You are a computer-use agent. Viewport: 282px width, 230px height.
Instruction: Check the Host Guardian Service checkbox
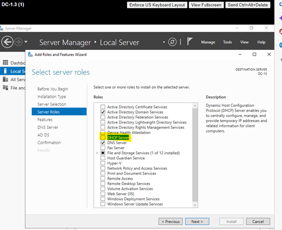click(103, 158)
